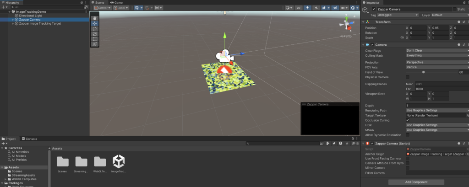Toggle 2D scene view mode
Viewport: 469px width, 187px height.
point(298,8)
